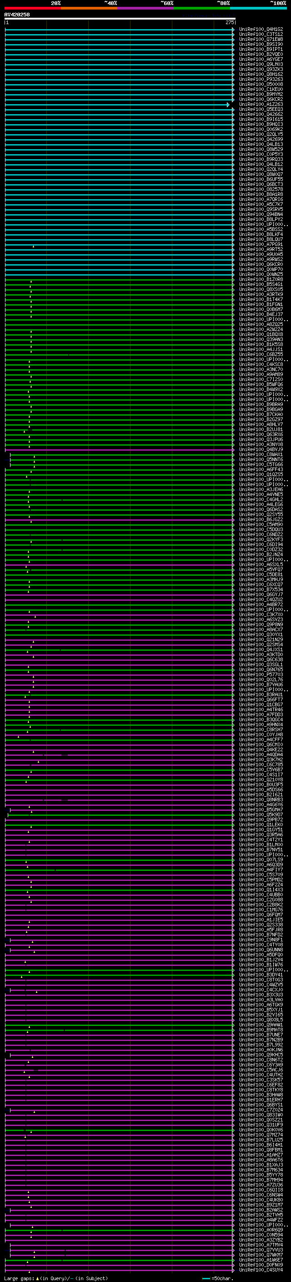
Task: Click the cyan =50char scale bar
Action: point(206,1278)
